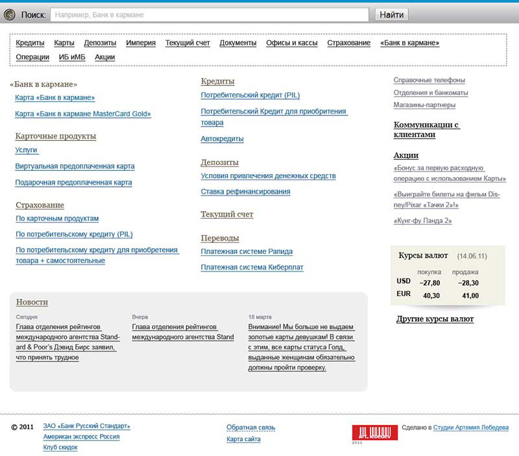This screenshot has width=519, height=456.
Task: Open the Кредиты menu item
Action: point(30,43)
